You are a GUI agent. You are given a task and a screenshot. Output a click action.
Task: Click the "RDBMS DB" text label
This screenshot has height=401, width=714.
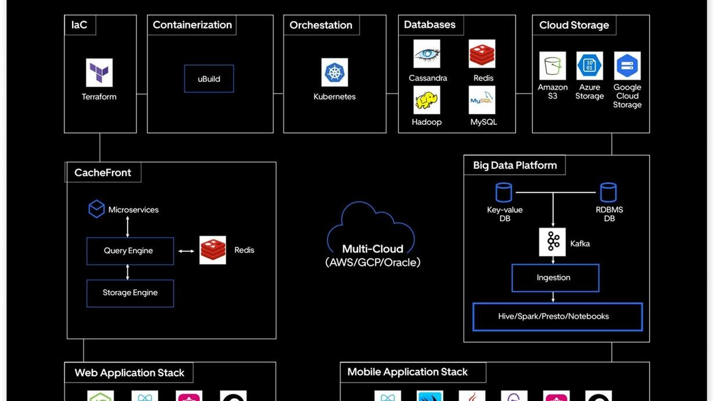point(609,214)
